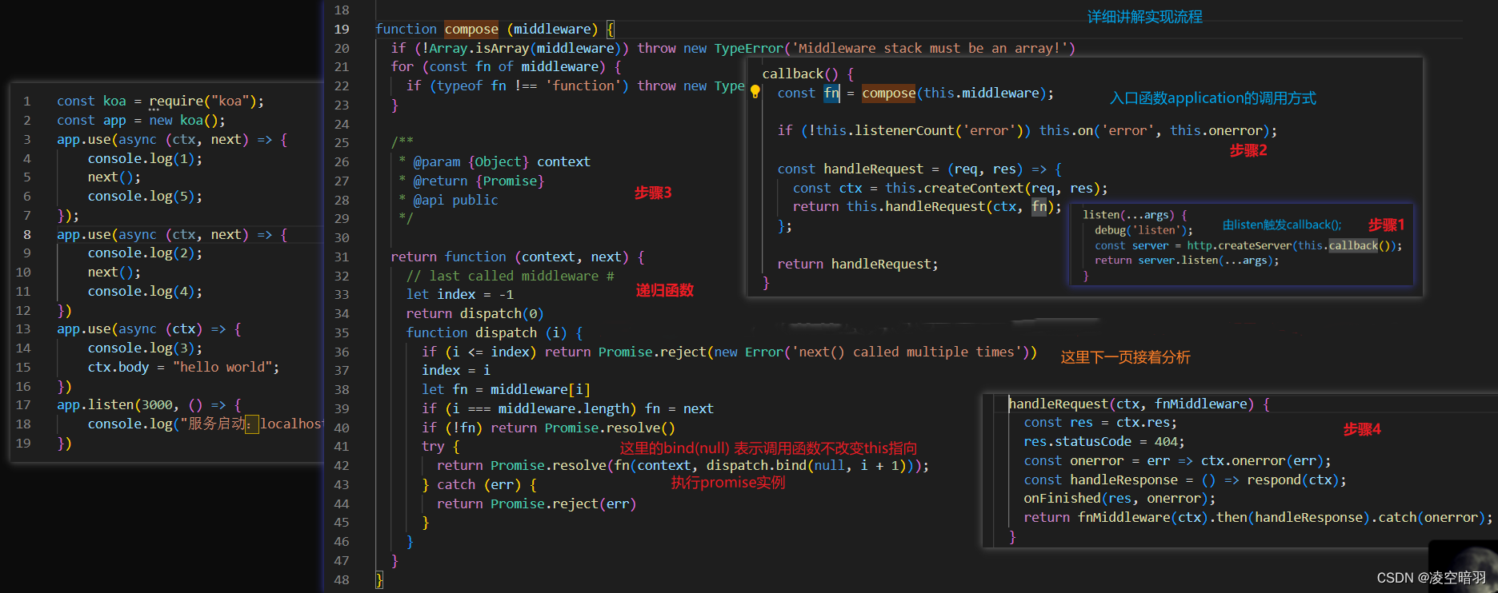The image size is (1498, 593).
Task: Click the "return server.listen(...args);" line
Action: click(x=1187, y=261)
